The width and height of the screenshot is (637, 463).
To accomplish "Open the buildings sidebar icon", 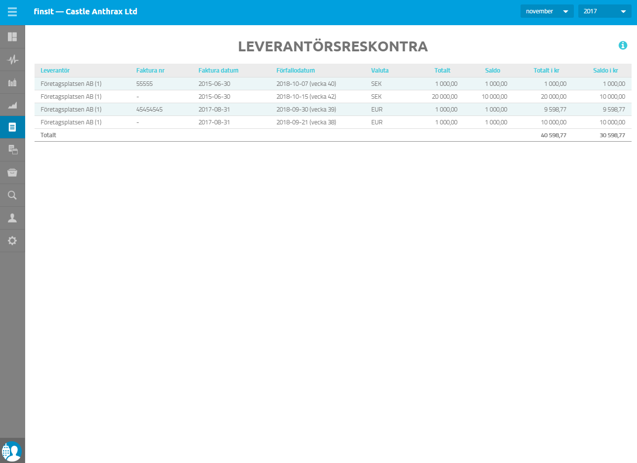I will click(12, 82).
